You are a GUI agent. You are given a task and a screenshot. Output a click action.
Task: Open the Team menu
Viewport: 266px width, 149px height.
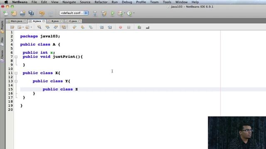pos(154,2)
